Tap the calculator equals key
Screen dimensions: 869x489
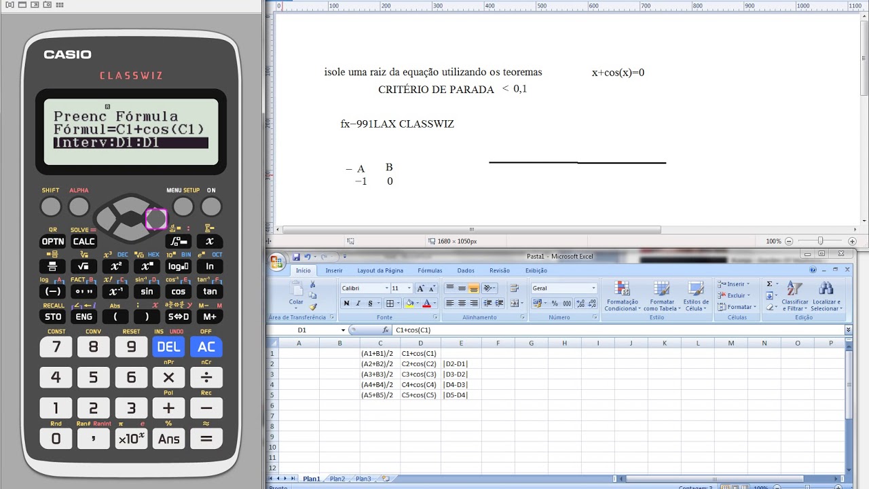[206, 439]
